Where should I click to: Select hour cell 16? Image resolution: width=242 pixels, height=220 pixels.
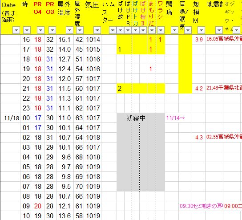(x=26, y=40)
